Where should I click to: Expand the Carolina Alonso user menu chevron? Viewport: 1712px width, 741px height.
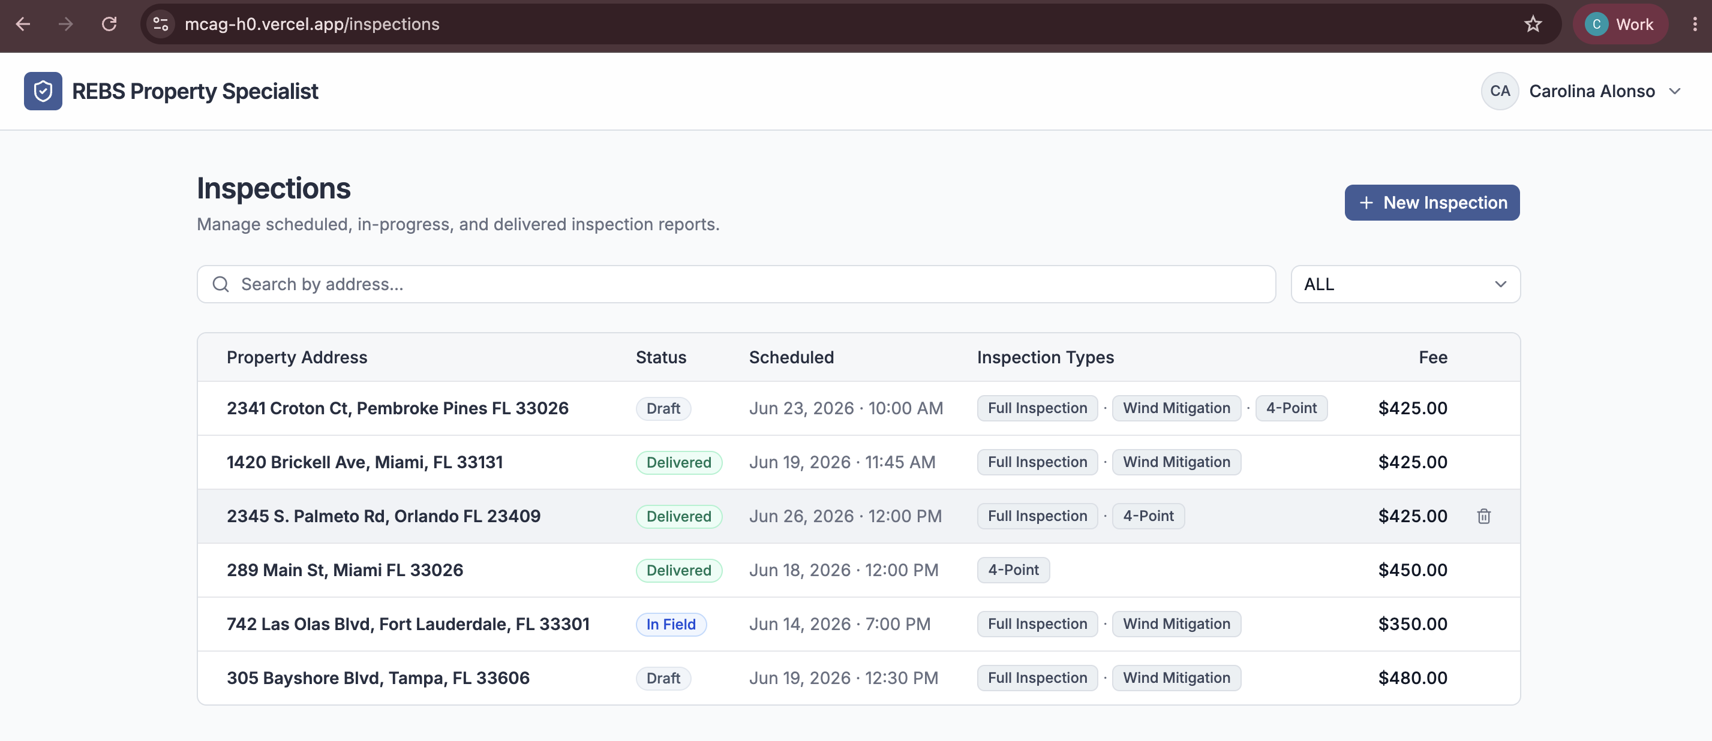coord(1675,91)
